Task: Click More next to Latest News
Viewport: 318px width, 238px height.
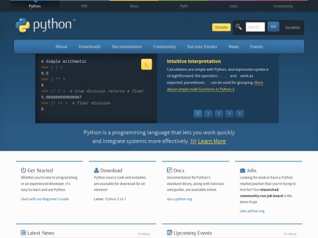Action: point(144,234)
